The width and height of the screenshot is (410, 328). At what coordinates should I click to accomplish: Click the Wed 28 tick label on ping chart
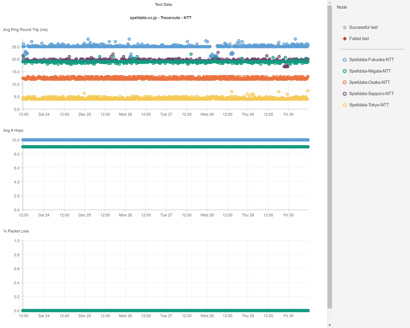207,114
